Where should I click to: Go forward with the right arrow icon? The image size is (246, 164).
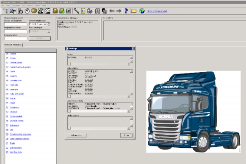(119, 11)
